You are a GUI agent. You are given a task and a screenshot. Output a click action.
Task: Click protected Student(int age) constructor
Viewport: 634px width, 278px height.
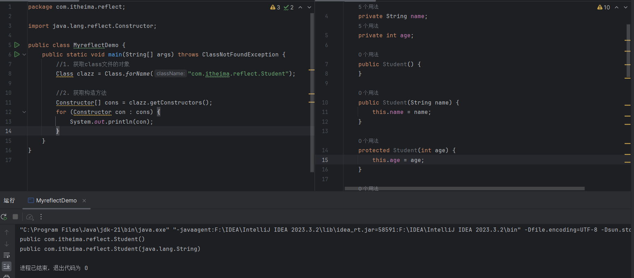point(407,150)
